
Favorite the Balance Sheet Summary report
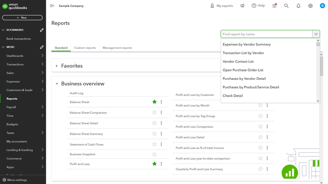point(154,134)
